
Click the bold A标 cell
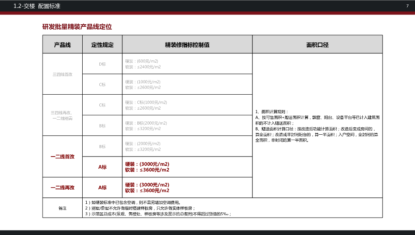[x=102, y=167]
